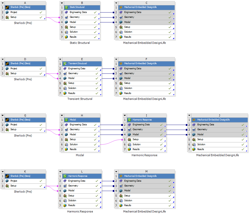Click the Geometry icon in system B
This screenshot has width=250, height=214.
point(66,17)
